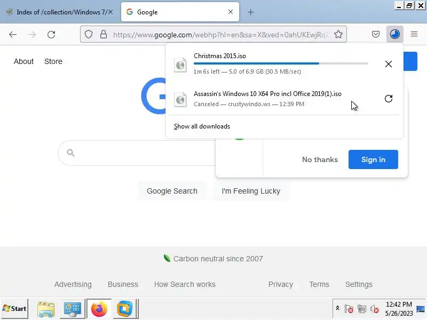The width and height of the screenshot is (427, 320).
Task: Click the Assassin's Windows 10 X64 Pro file name
Action: click(x=267, y=94)
